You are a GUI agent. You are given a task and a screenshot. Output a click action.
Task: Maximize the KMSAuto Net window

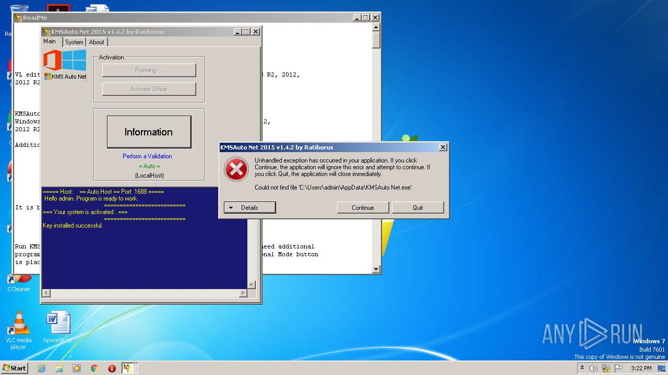(246, 32)
